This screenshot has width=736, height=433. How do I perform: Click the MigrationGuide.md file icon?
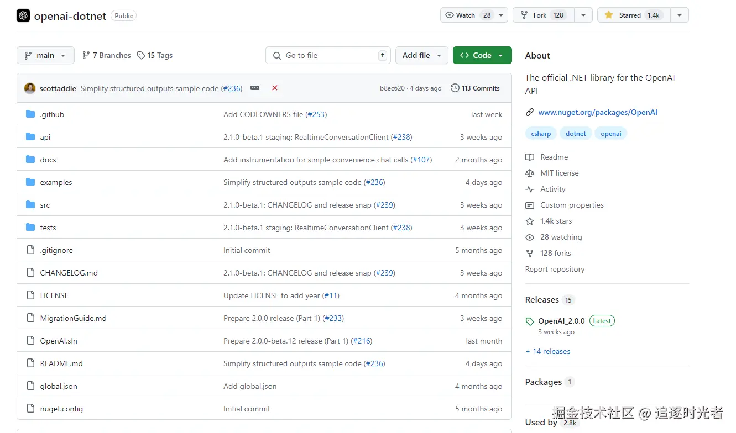pos(30,318)
